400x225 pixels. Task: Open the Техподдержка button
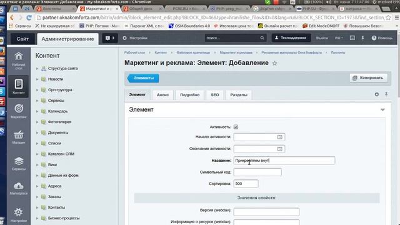click(x=291, y=37)
